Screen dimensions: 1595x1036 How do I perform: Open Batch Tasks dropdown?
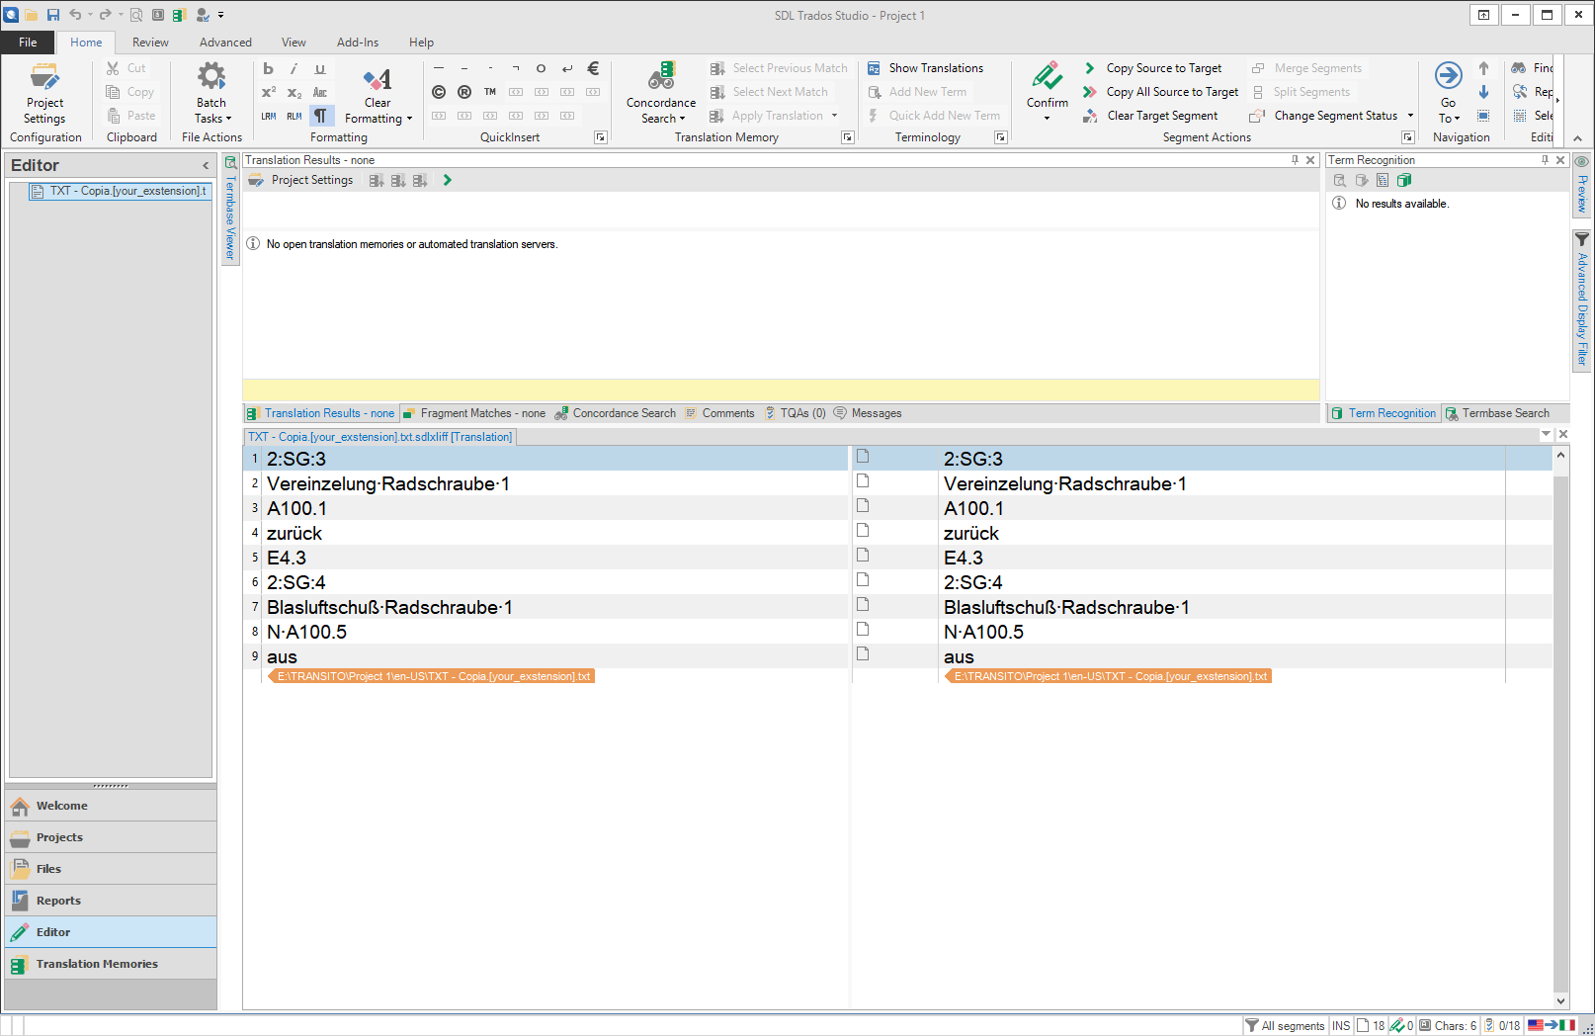click(211, 93)
